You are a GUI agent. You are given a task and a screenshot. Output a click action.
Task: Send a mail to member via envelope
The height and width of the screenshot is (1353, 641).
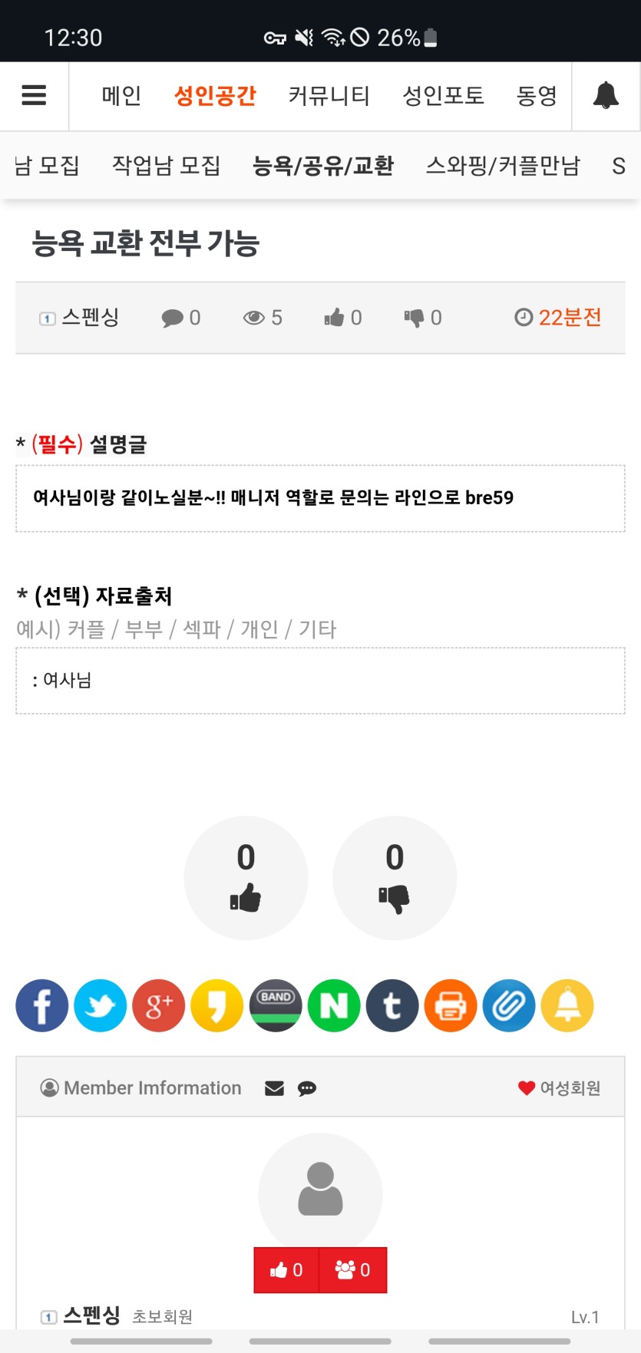[x=274, y=1088]
